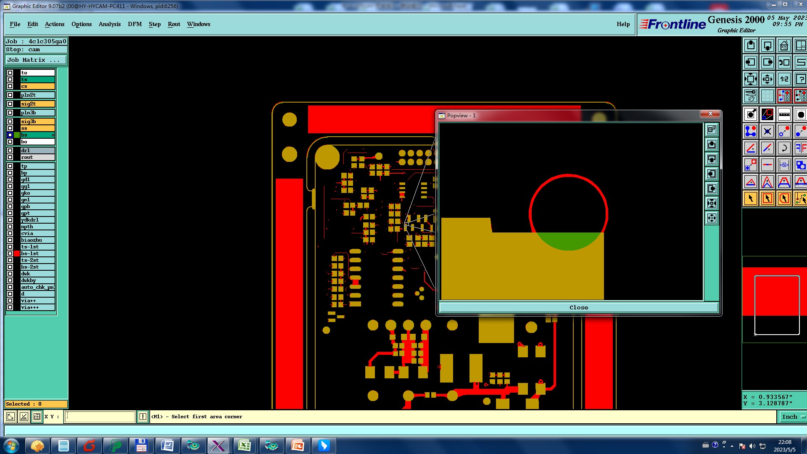This screenshot has width=807, height=454.
Task: Select the measure ruler tool
Action: pos(784,114)
